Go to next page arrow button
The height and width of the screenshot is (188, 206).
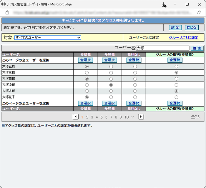pos(141,117)
